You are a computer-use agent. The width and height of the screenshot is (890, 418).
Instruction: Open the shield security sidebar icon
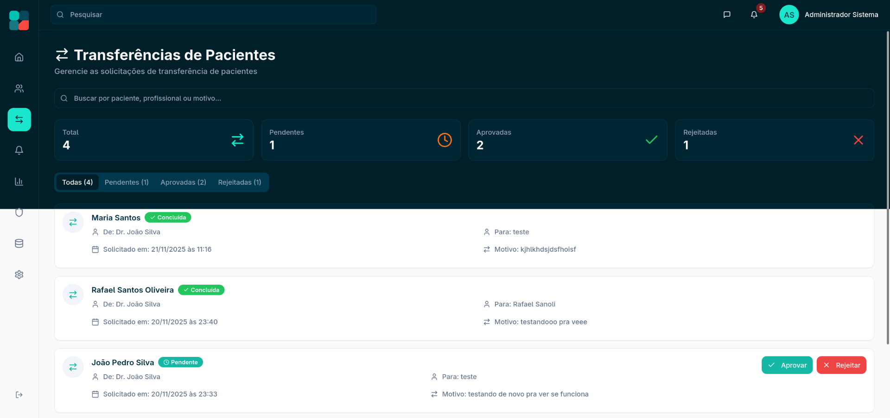tap(19, 212)
